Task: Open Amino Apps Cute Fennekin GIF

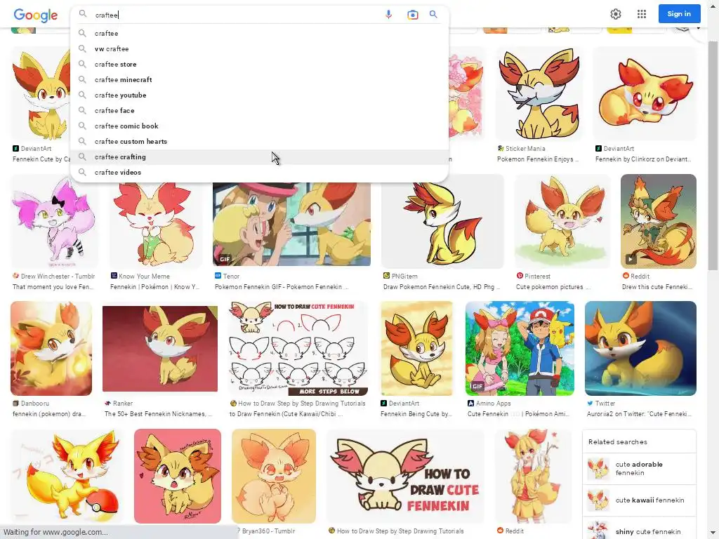Action: 520,348
